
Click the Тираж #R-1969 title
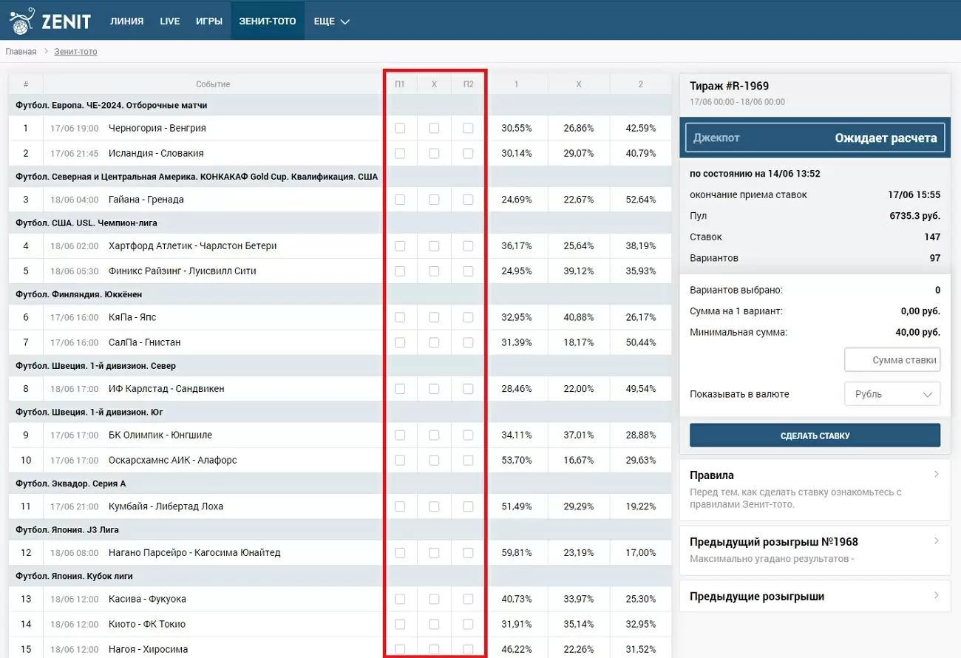click(729, 86)
